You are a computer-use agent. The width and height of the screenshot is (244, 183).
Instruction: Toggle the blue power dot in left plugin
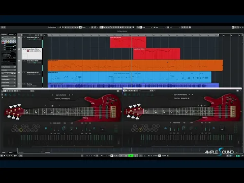[x=46, y=128]
